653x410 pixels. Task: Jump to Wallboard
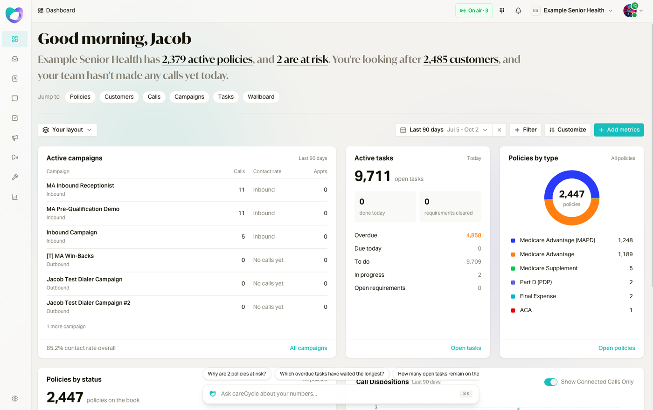261,97
